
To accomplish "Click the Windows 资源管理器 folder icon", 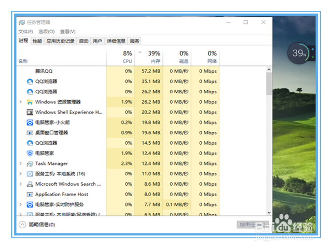I will tap(30, 102).
